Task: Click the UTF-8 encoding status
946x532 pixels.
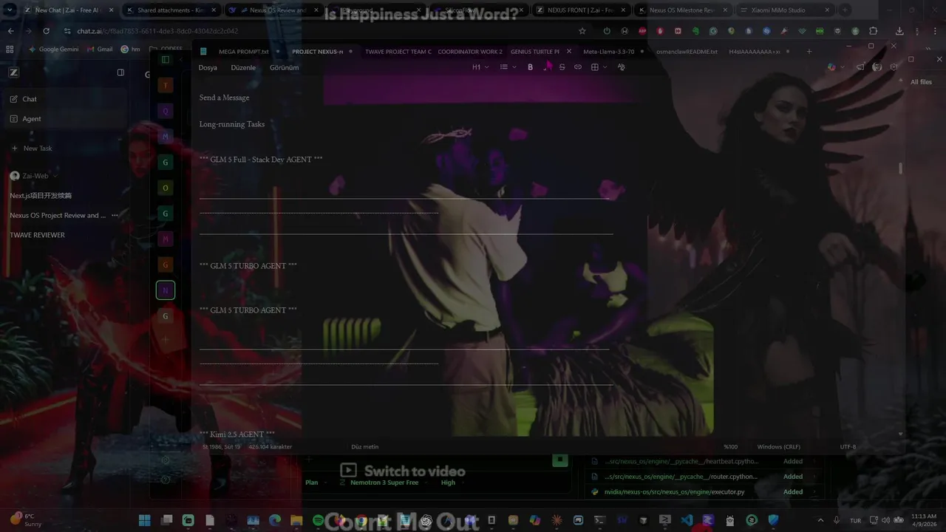Action: click(848, 446)
